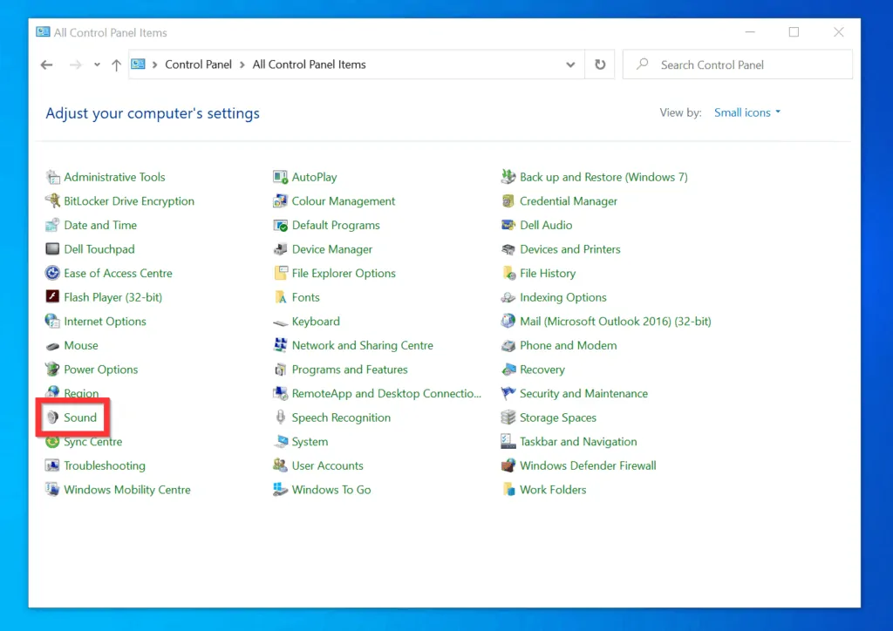Expand the address bar dropdown arrow

coord(570,64)
